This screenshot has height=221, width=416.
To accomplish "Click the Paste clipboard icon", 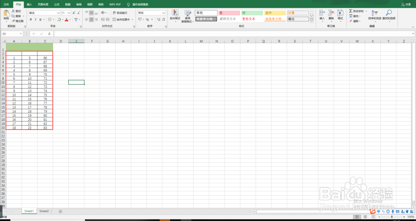I will [6, 14].
